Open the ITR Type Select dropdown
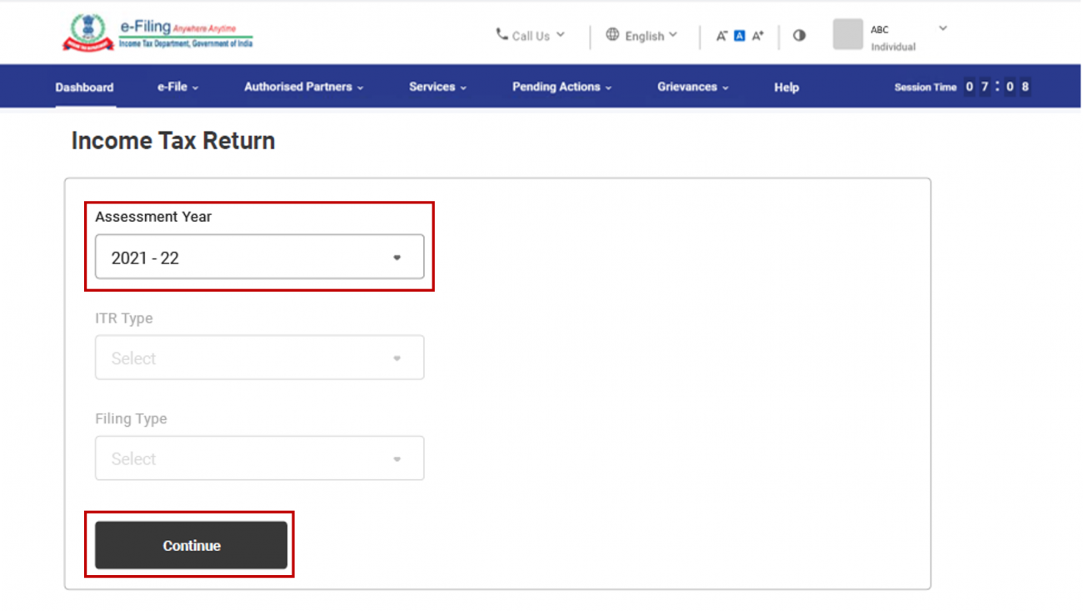The height and width of the screenshot is (611, 1083). click(259, 357)
